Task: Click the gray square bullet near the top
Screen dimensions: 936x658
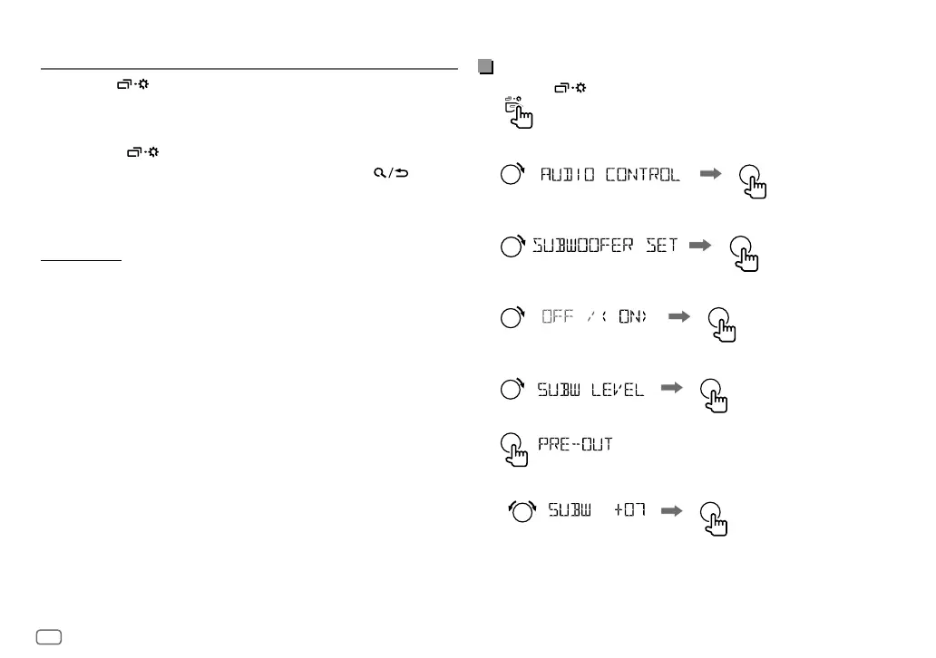Action: coord(486,66)
